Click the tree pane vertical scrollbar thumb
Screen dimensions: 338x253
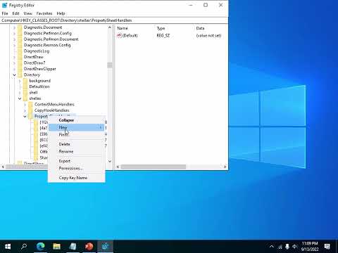[x=110, y=65]
